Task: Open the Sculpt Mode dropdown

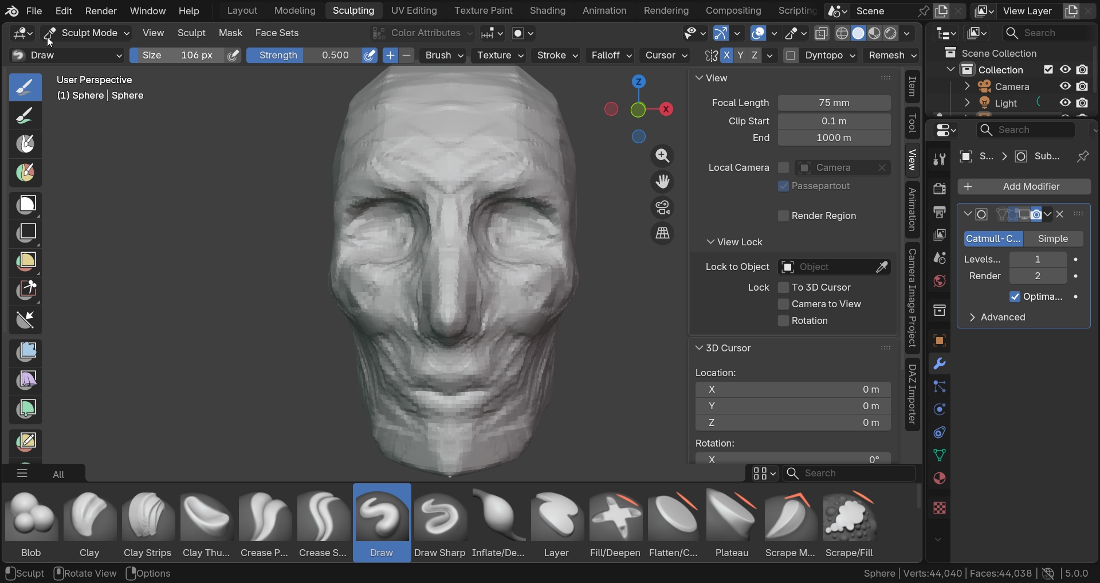Action: pos(89,33)
